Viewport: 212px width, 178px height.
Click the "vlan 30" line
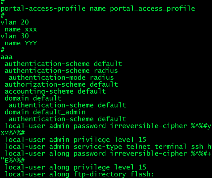click(x=15, y=36)
